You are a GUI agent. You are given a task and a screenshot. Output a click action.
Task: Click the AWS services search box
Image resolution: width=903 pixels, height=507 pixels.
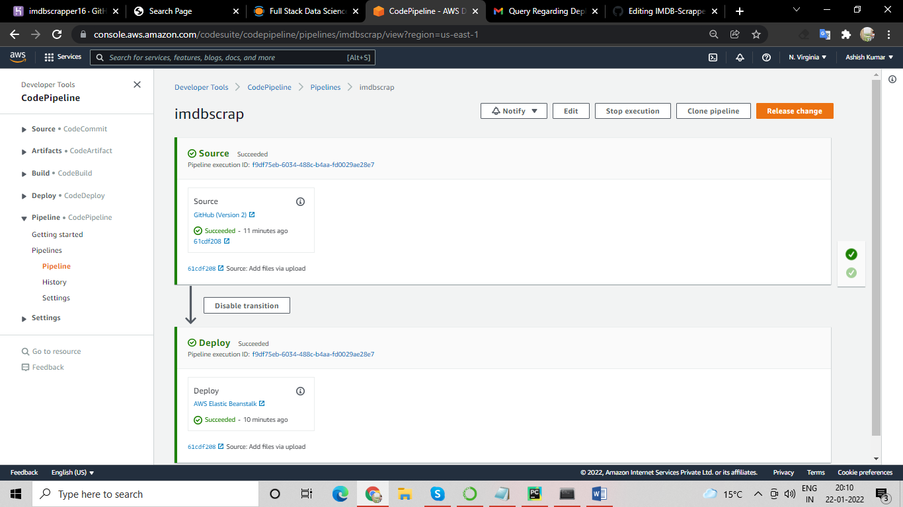click(232, 57)
